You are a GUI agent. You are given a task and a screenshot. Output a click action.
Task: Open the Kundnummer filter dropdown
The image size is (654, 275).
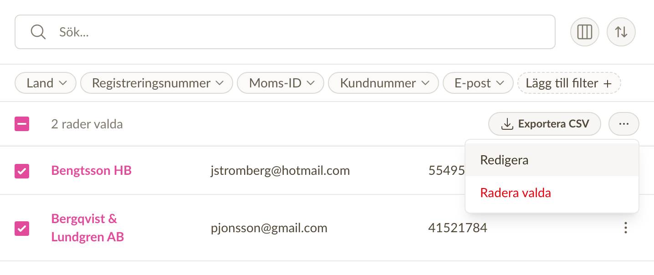tap(383, 83)
